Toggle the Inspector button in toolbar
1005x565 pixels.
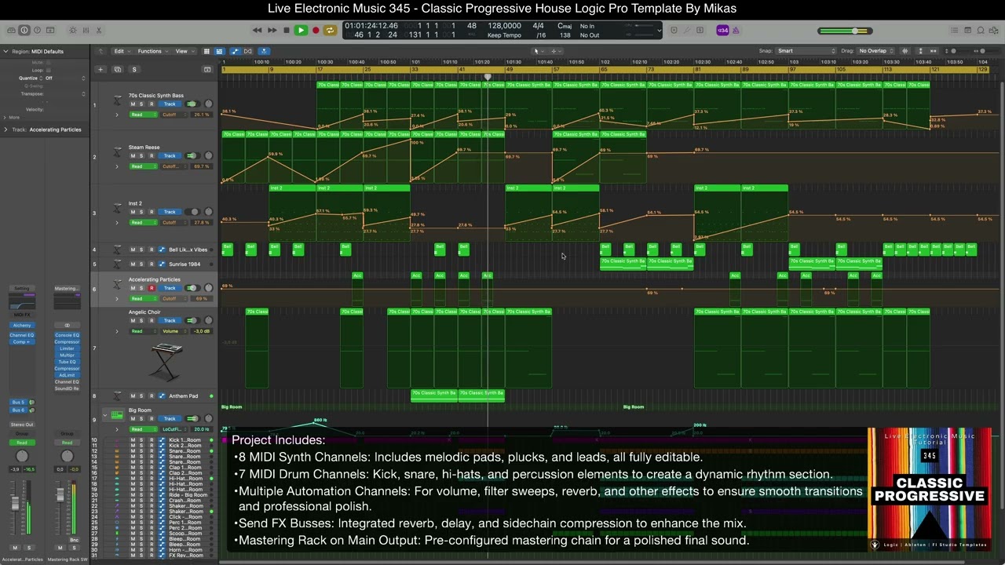[x=24, y=31]
